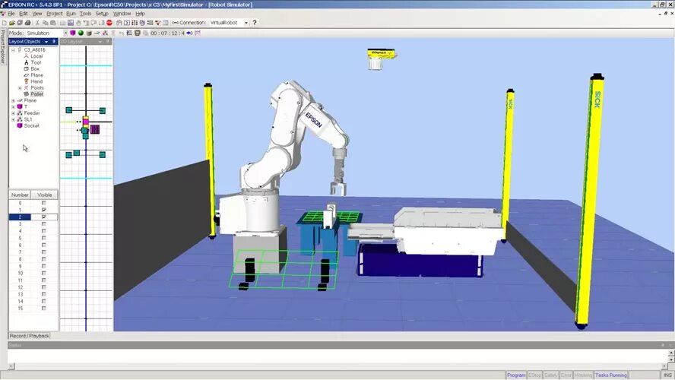Image resolution: width=675 pixels, height=380 pixels.
Task: Click the Open project folder icon
Action: (x=12, y=23)
